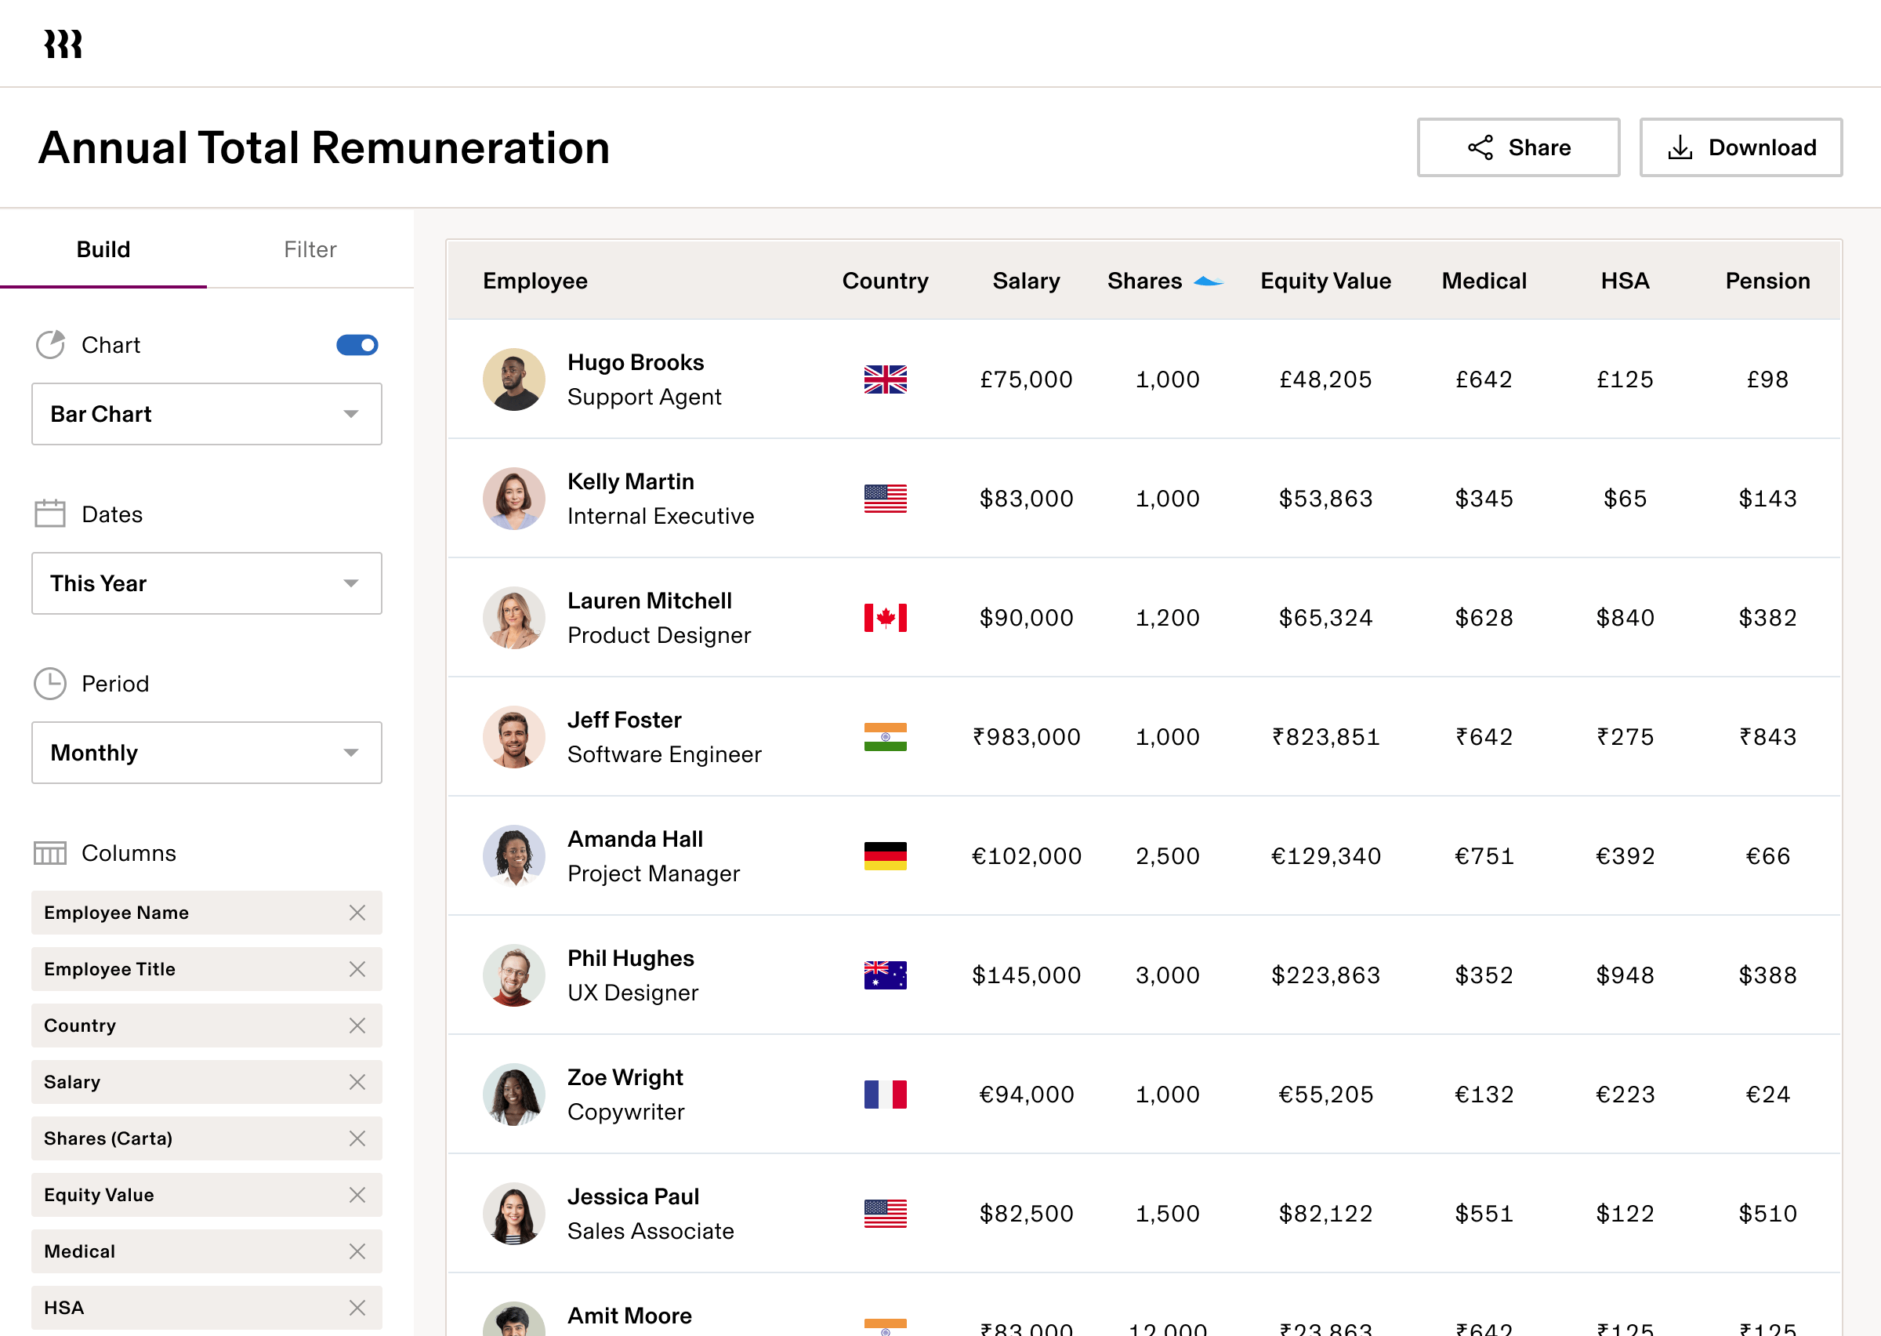The width and height of the screenshot is (1881, 1336).
Task: Switch to the Filter tab
Action: click(x=310, y=249)
